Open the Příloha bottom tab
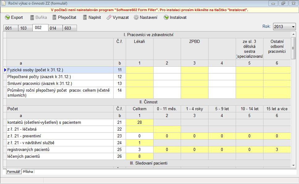The width and height of the screenshot is (299, 184). coord(28,172)
